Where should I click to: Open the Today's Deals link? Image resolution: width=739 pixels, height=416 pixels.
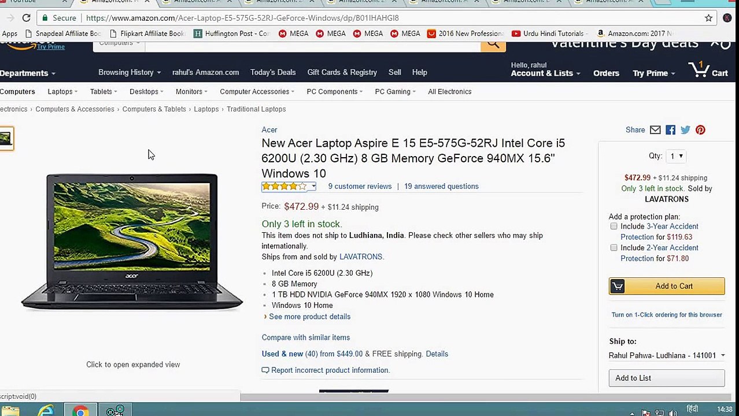(273, 72)
